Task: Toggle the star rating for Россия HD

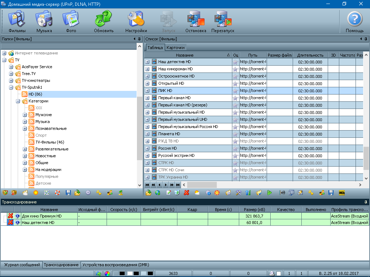Action: point(235,149)
